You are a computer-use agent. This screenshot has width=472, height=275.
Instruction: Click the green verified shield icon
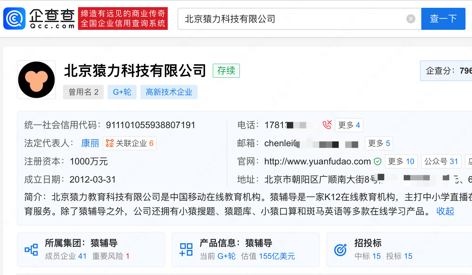point(377,161)
